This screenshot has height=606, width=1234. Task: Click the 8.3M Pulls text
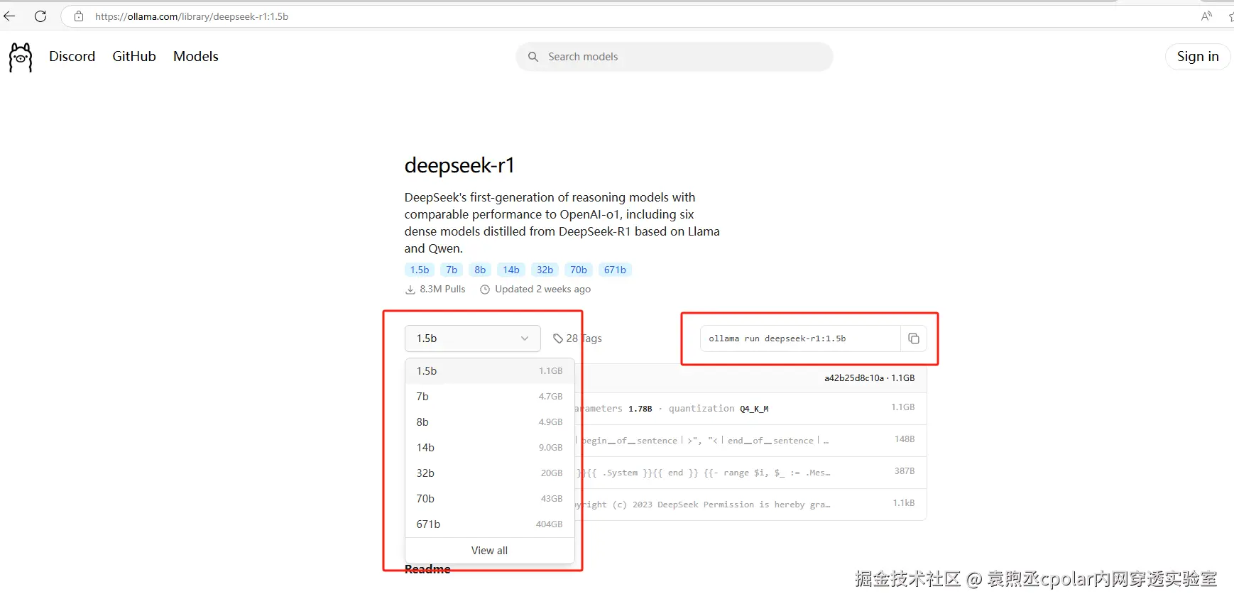point(442,289)
